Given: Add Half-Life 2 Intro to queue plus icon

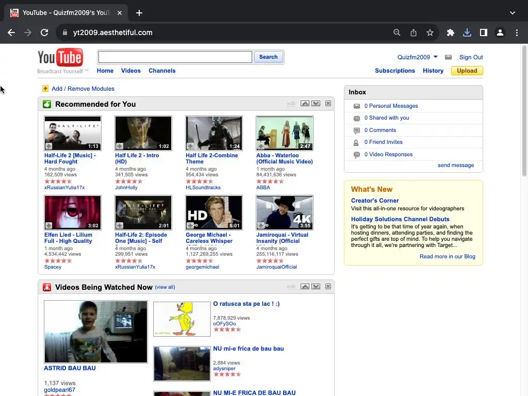Looking at the screenshot, I should [120, 146].
